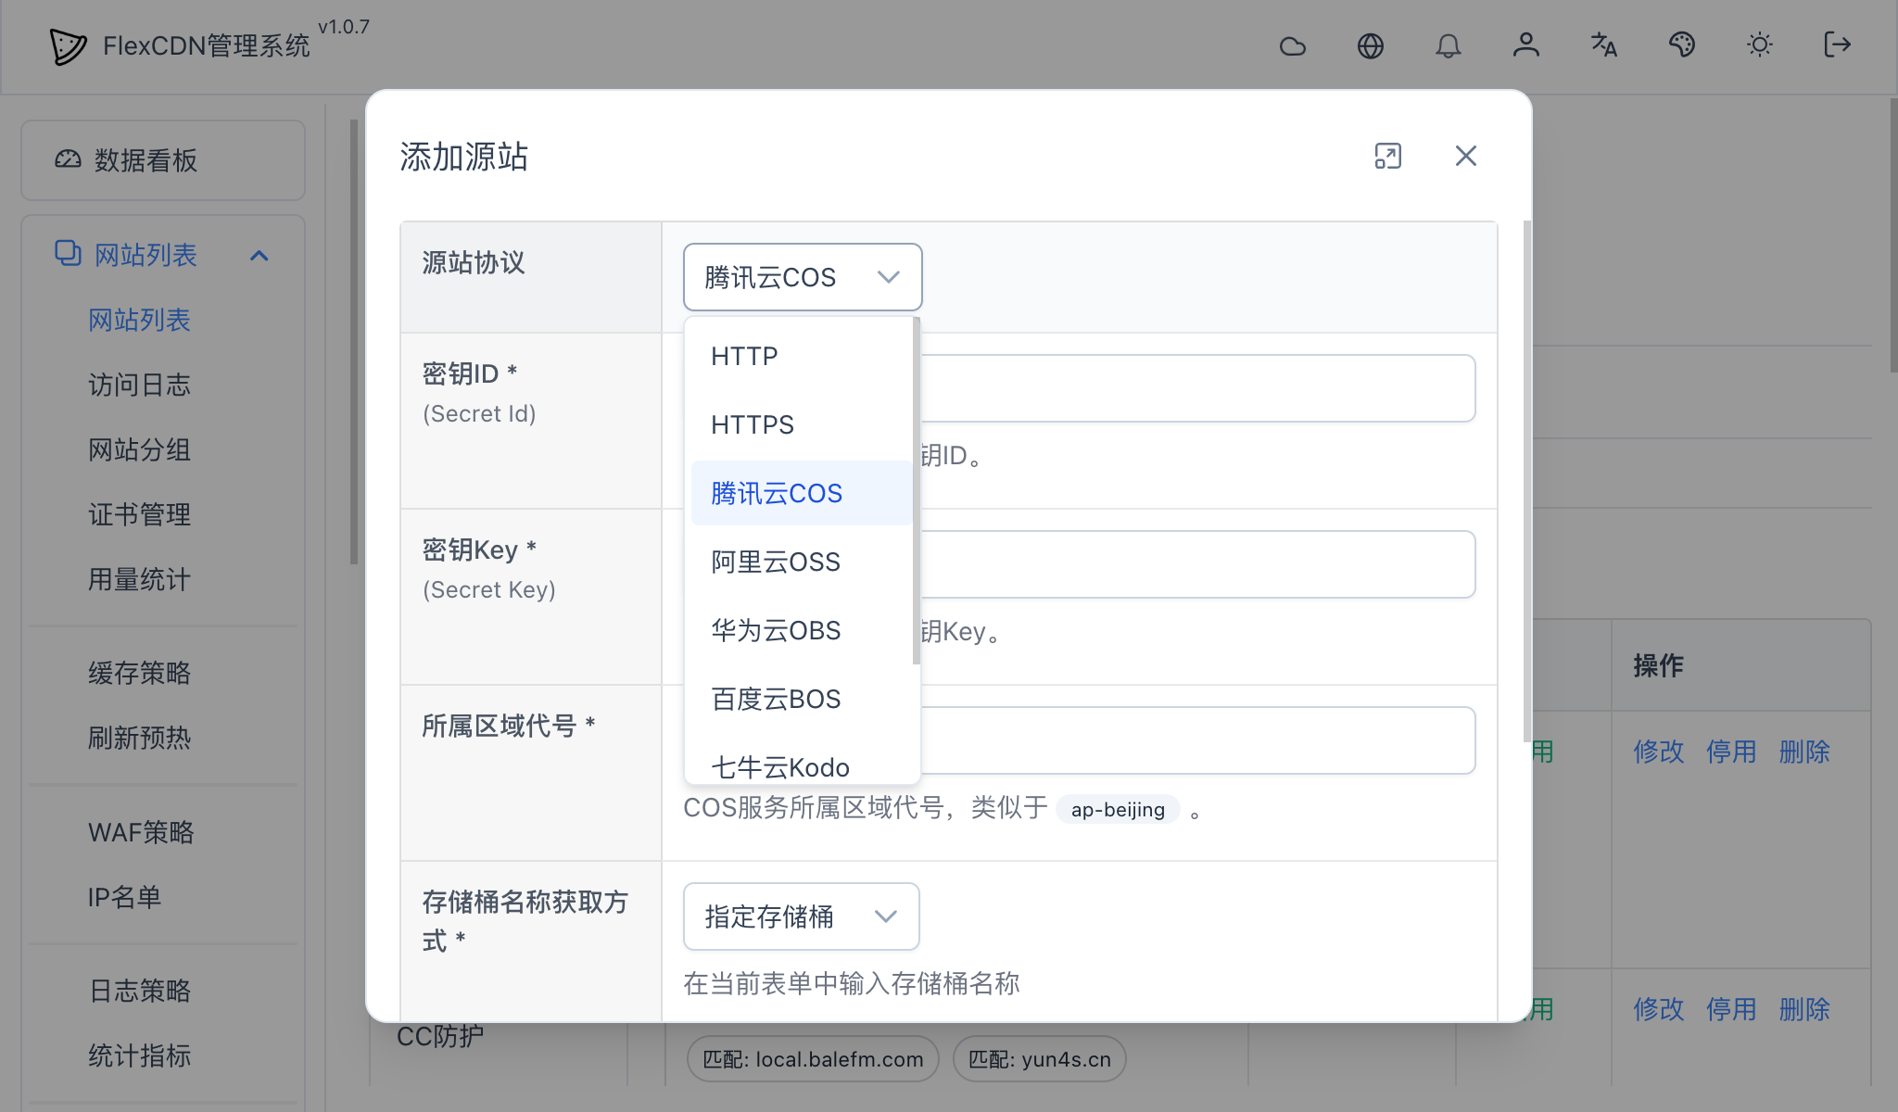This screenshot has height=1112, width=1898.
Task: Open the cloud status icon in the top bar
Action: (1293, 45)
